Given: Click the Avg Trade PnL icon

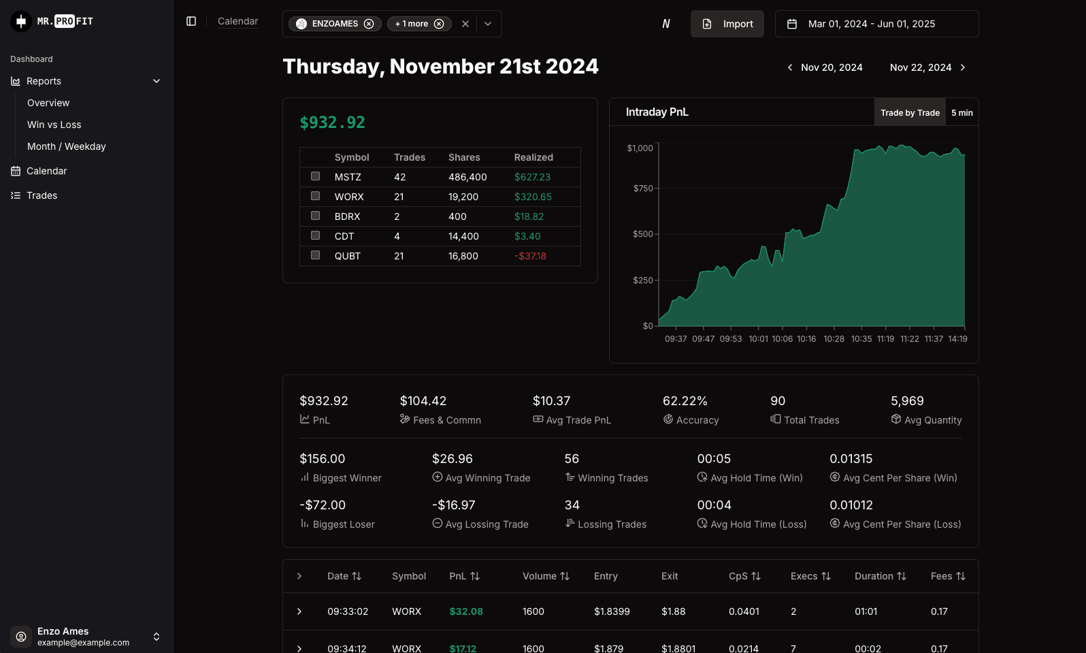Looking at the screenshot, I should 538,419.
